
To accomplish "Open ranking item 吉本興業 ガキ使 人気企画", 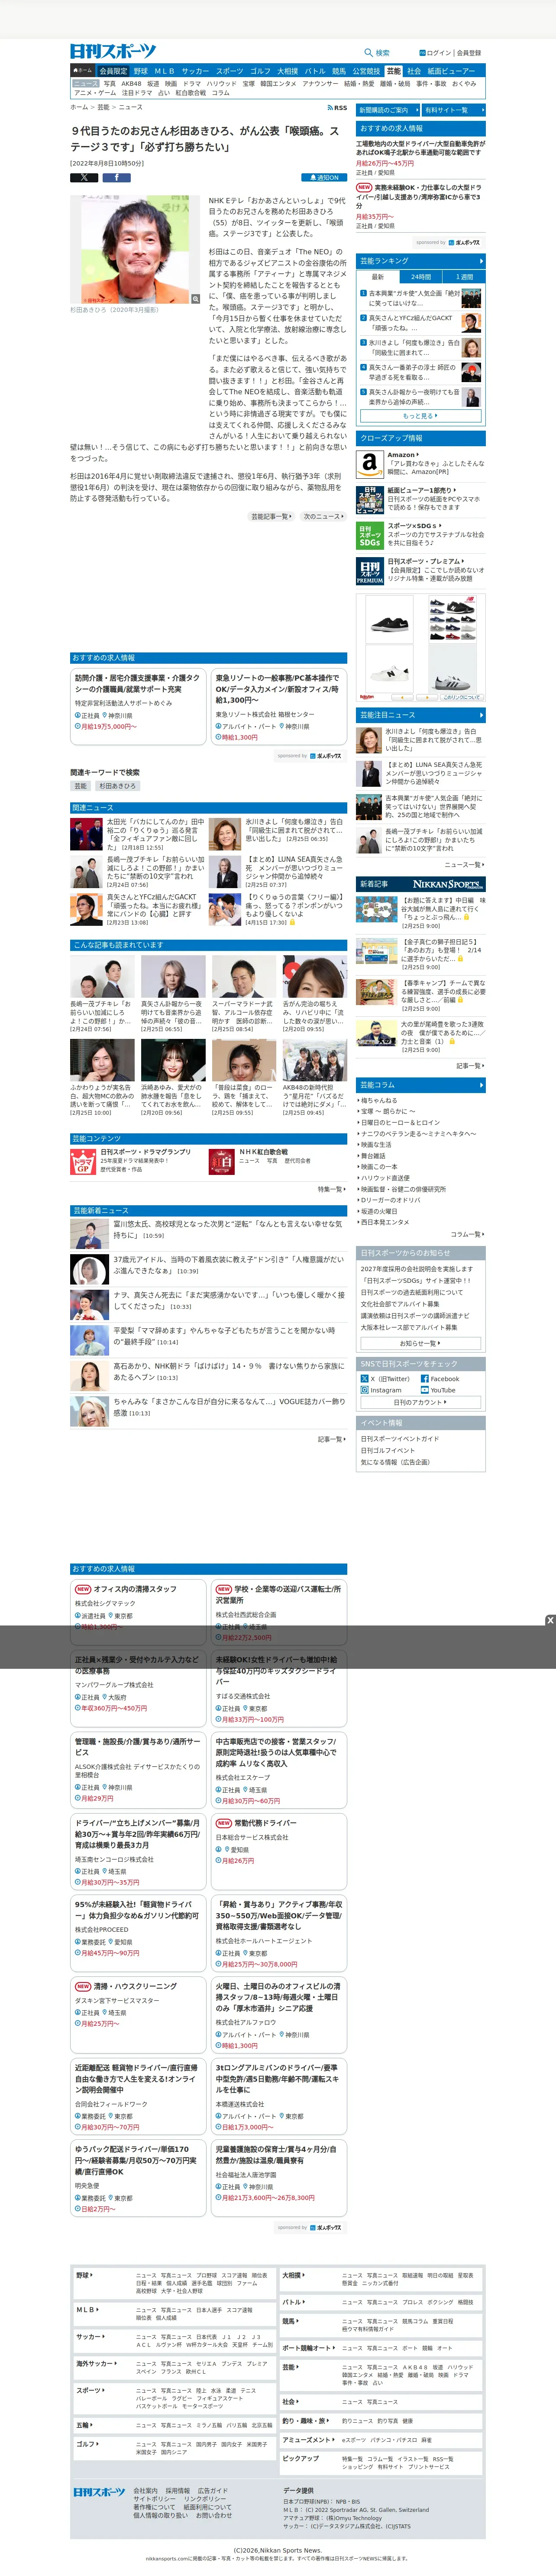I will click(414, 298).
